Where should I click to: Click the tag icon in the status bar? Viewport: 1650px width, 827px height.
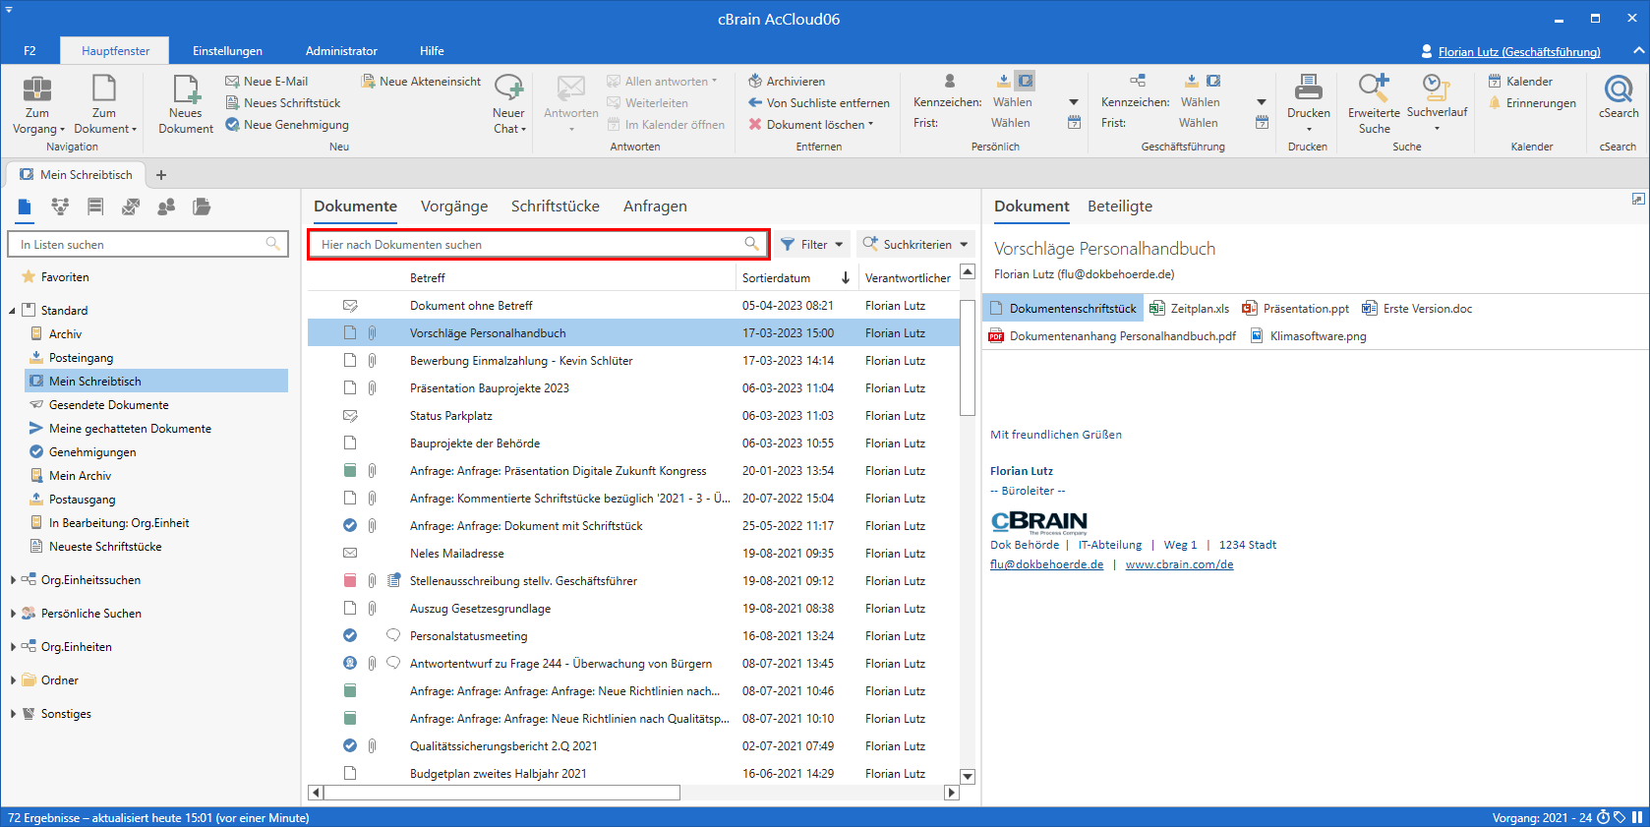click(1620, 817)
